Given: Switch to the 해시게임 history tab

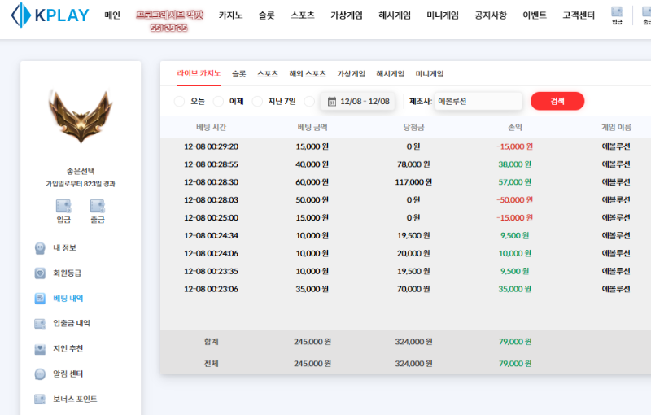Looking at the screenshot, I should tap(391, 74).
